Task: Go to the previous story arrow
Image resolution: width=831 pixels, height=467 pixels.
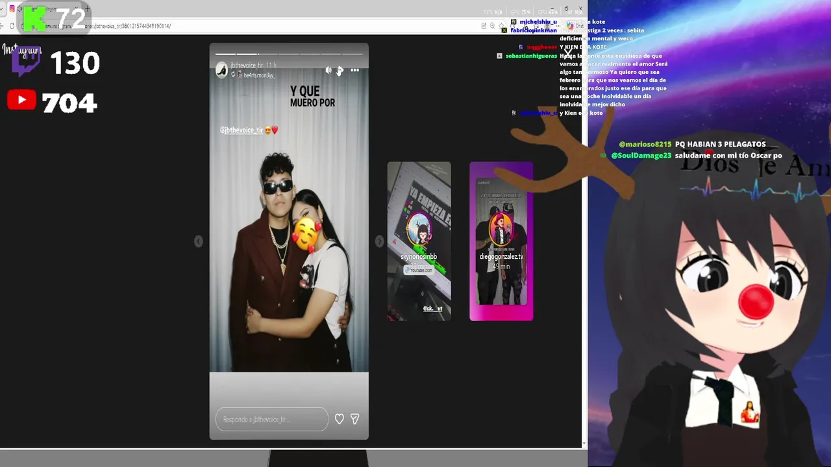Action: [199, 241]
